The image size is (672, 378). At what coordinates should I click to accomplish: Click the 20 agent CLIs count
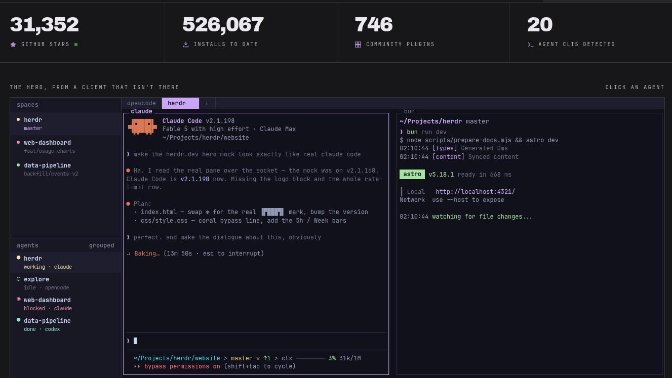point(540,25)
